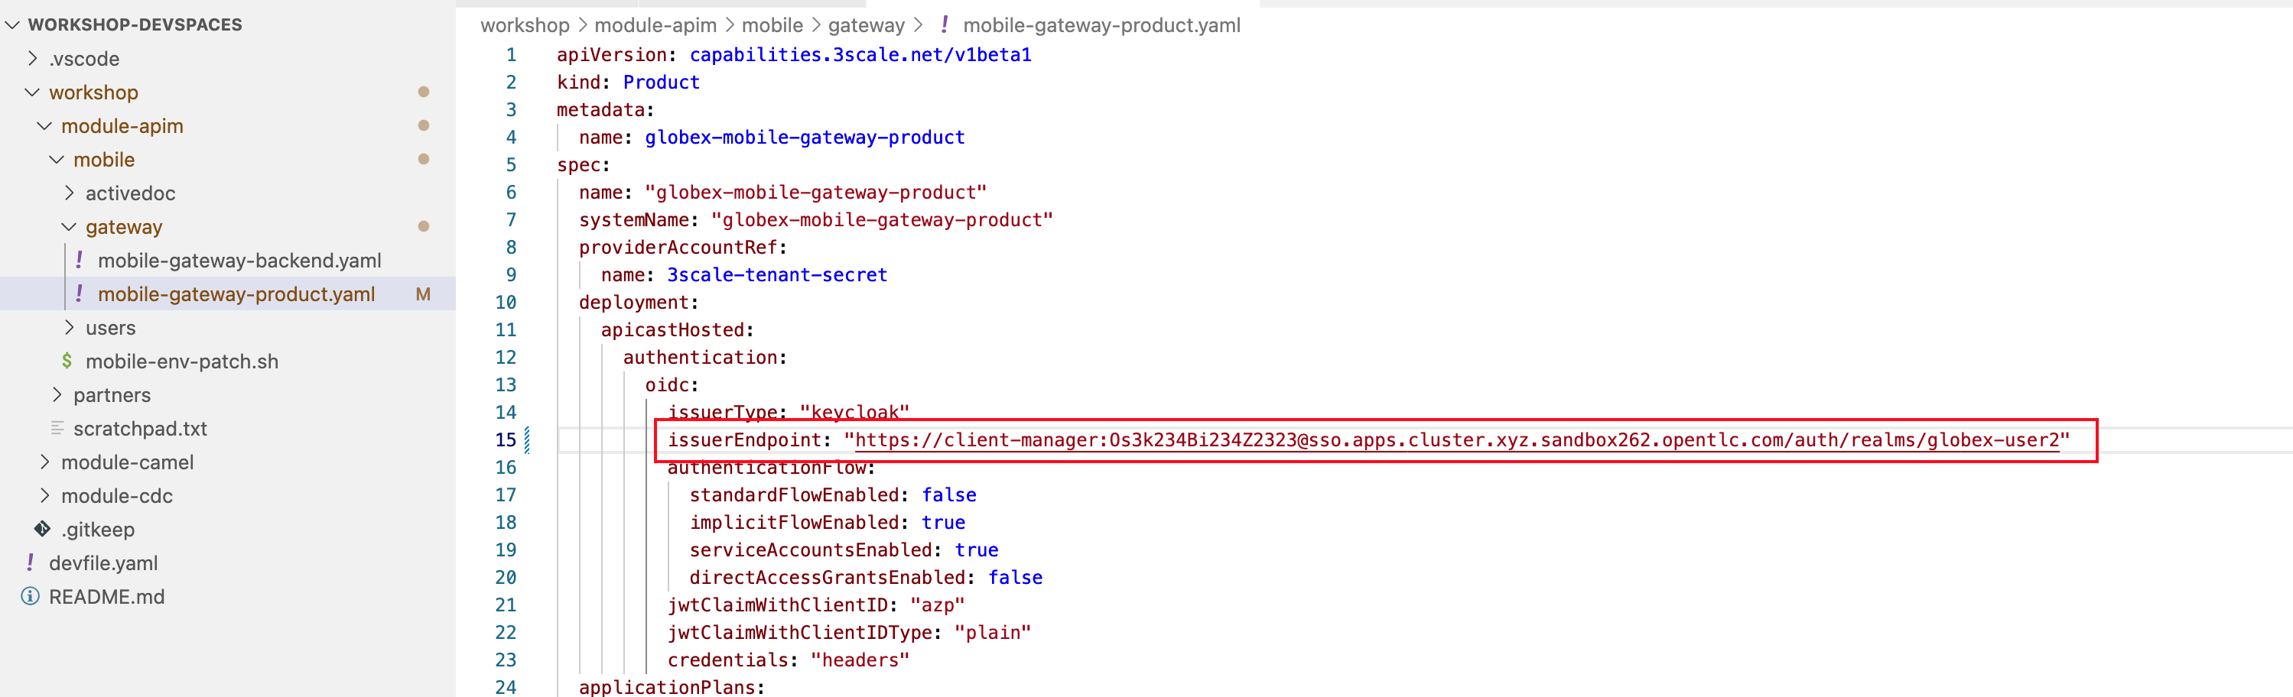Place cursor on apiVersion value capabilities.3scale.net/v1beta1
Image resolution: width=2293 pixels, height=697 pixels.
[x=860, y=55]
